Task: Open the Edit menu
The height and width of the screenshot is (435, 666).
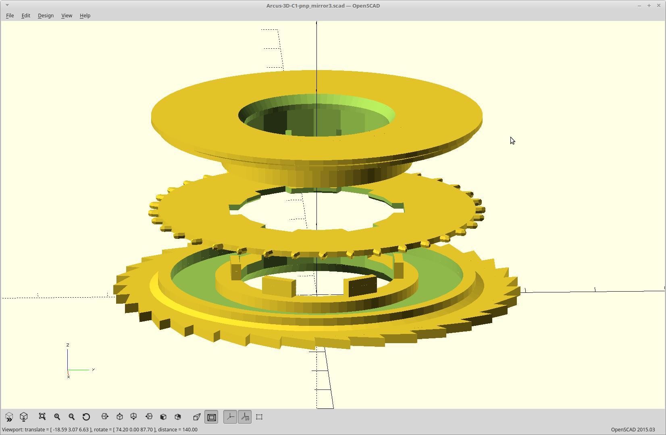Action: [x=26, y=15]
